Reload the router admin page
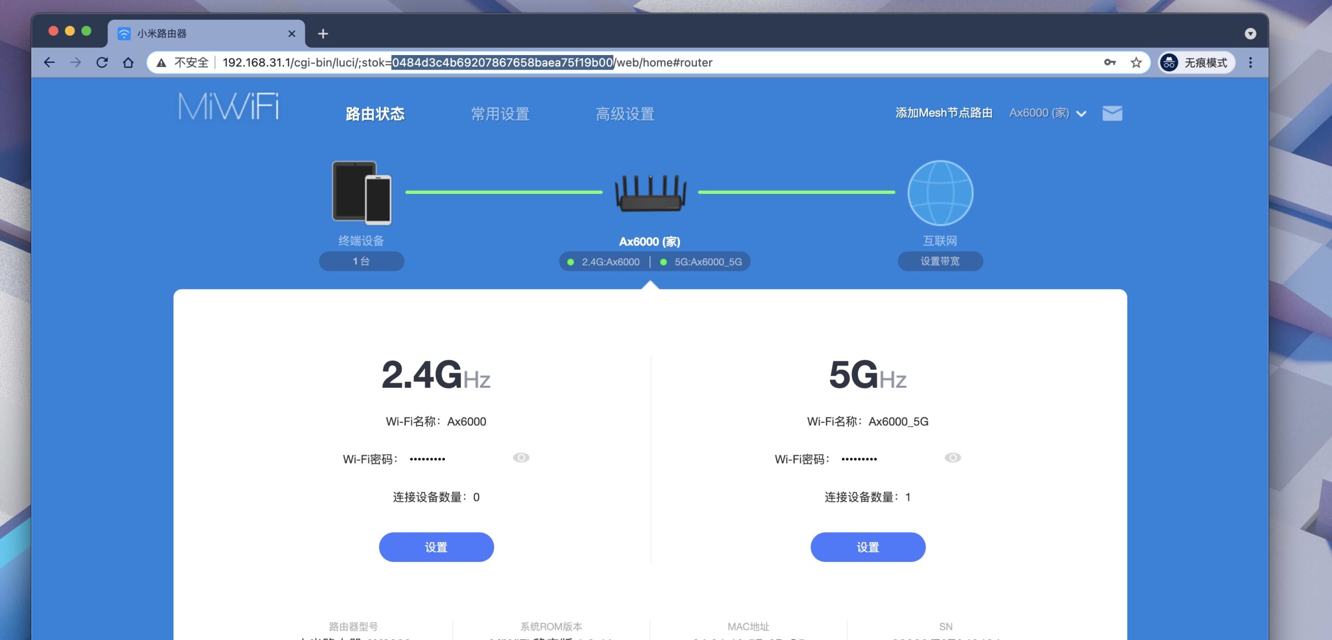This screenshot has width=1332, height=640. (x=102, y=62)
